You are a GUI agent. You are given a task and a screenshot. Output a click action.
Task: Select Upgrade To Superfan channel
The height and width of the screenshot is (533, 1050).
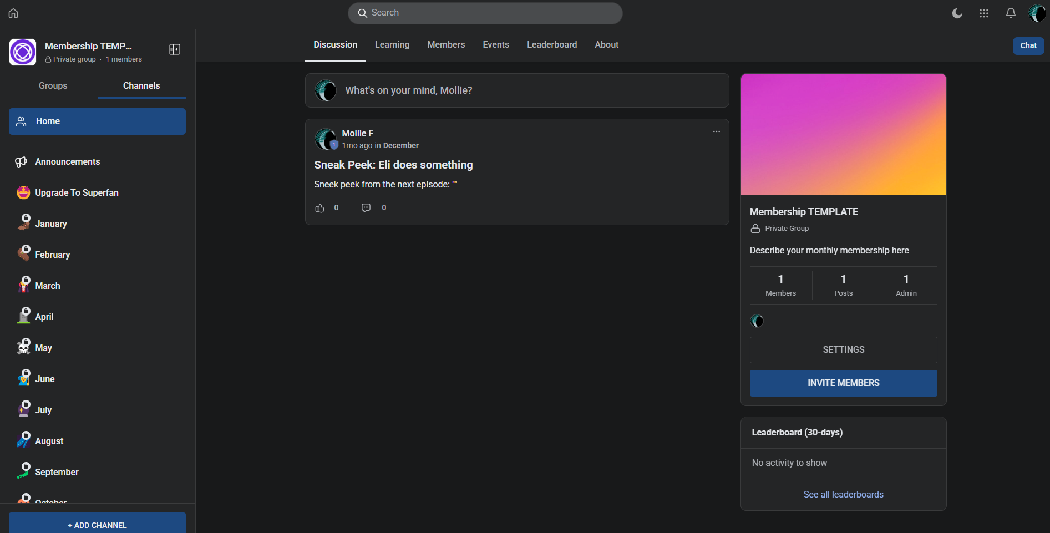point(77,193)
